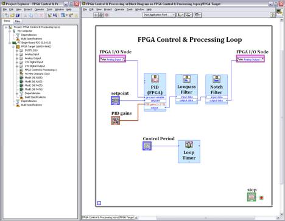Open the Align Objects dropdown

[181, 15]
